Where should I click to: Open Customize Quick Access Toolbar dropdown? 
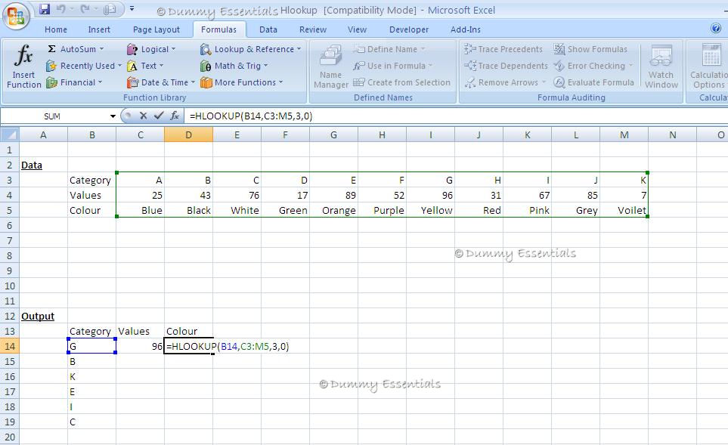tap(132, 9)
